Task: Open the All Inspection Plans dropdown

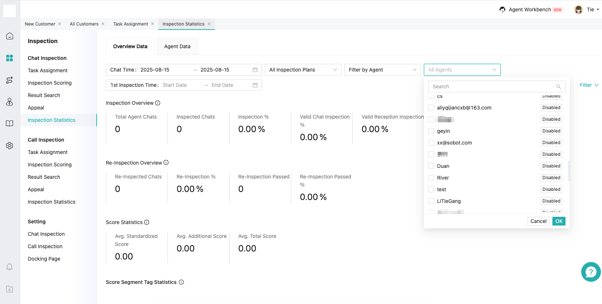Action: 303,70
